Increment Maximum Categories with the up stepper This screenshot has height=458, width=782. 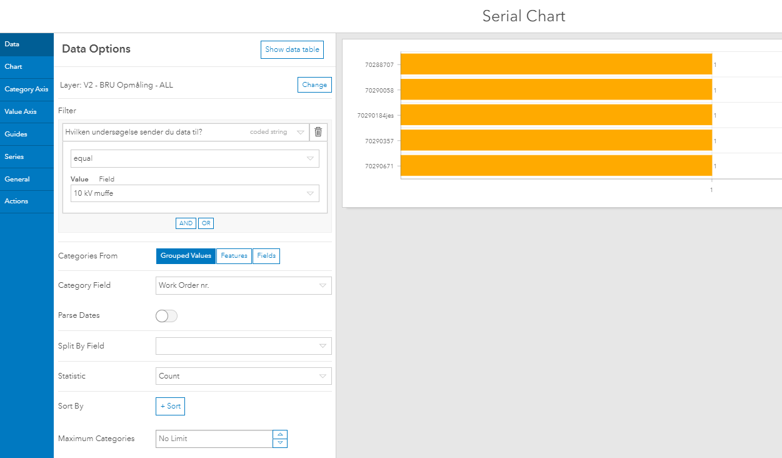[x=280, y=434]
